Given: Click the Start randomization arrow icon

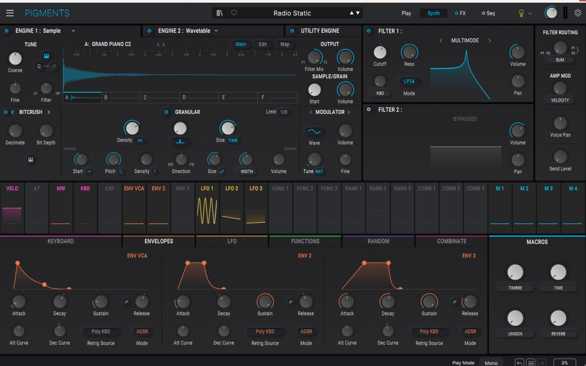Looking at the screenshot, I should 89,172.
